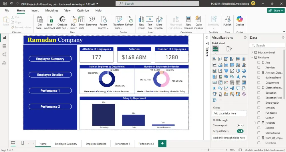Open the Get data ribbon button

pyautogui.click(x=39, y=23)
